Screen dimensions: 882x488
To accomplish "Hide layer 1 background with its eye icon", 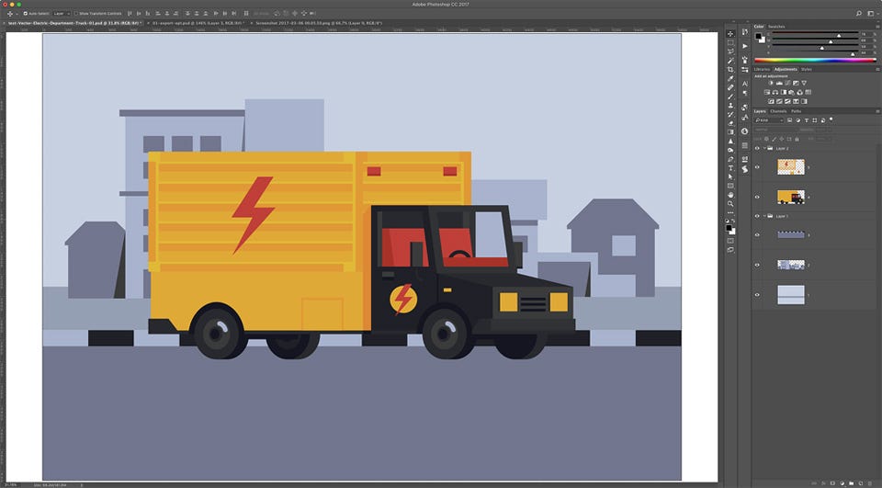I will [x=757, y=294].
